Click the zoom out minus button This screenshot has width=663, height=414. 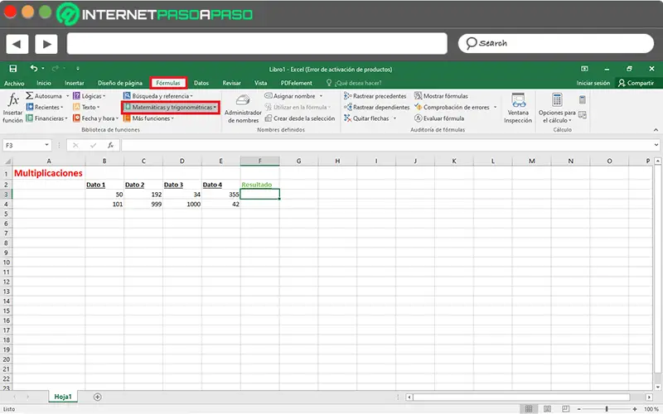click(x=579, y=409)
